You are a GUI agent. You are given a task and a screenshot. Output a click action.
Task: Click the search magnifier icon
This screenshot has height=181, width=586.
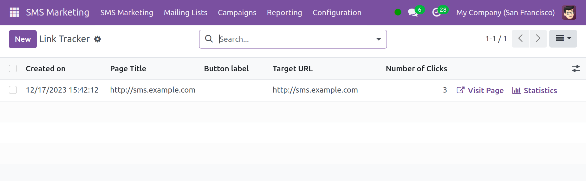(209, 39)
